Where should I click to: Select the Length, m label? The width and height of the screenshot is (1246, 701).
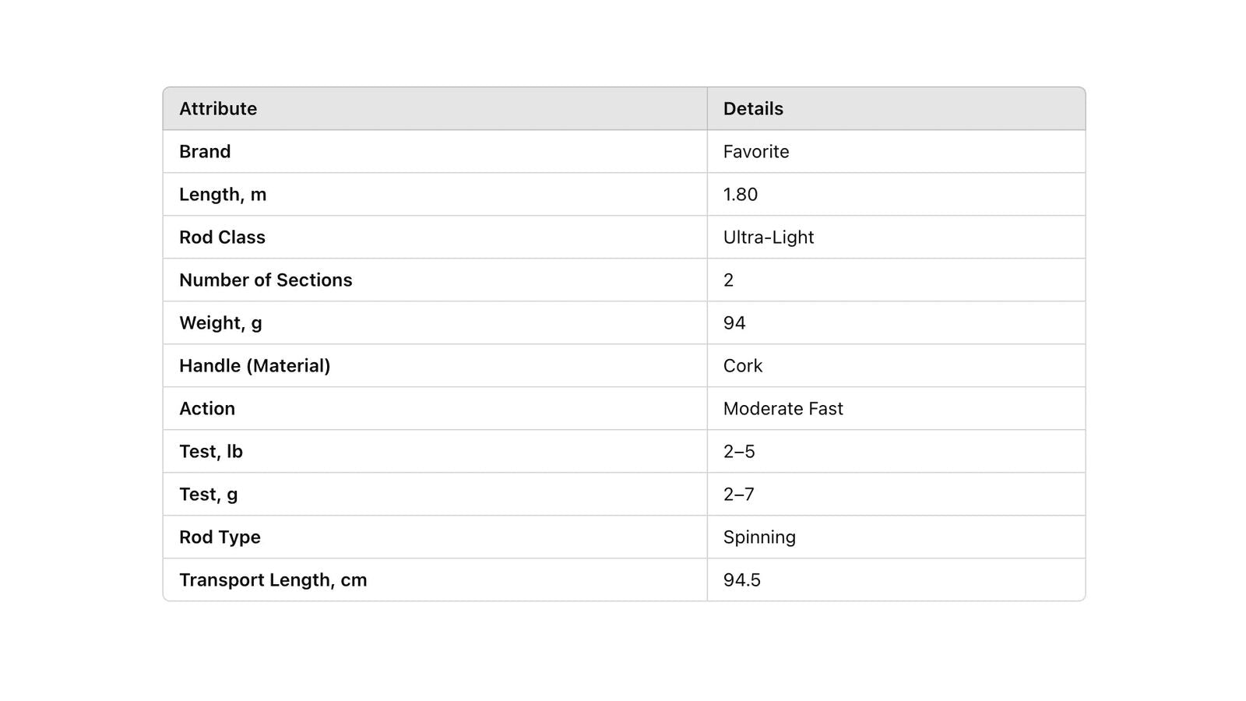(x=223, y=194)
